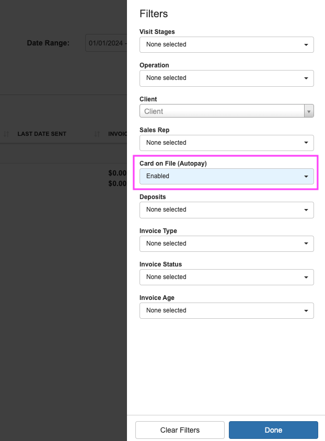Click the first $0.00 amount

click(118, 173)
